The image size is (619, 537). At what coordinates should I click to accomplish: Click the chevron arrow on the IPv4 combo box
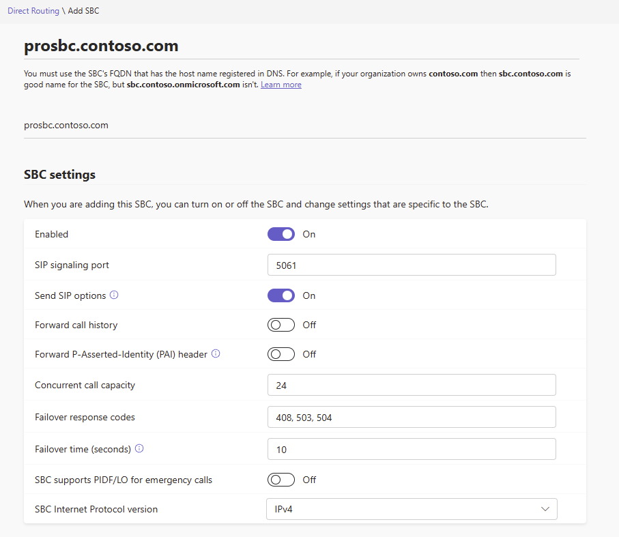tap(545, 509)
